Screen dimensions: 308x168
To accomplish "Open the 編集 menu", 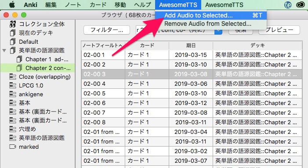I will 51,5.
